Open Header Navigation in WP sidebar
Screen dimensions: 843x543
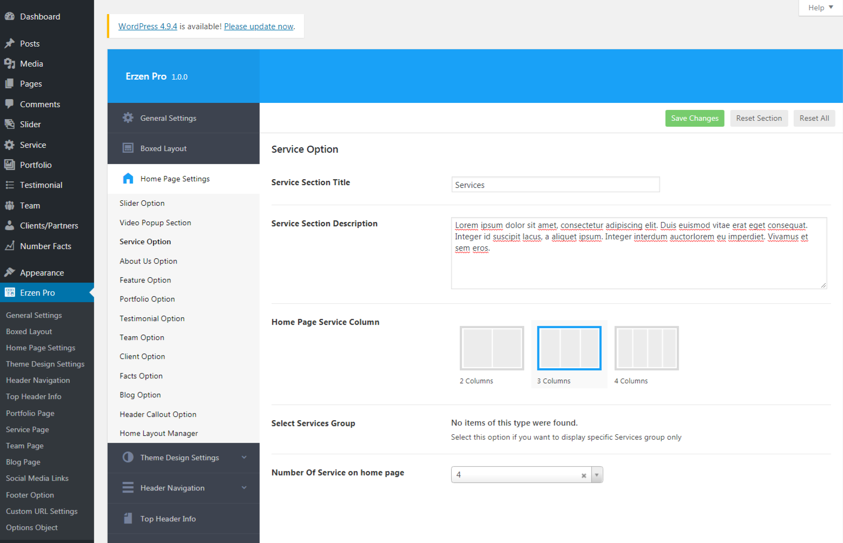pyautogui.click(x=38, y=380)
